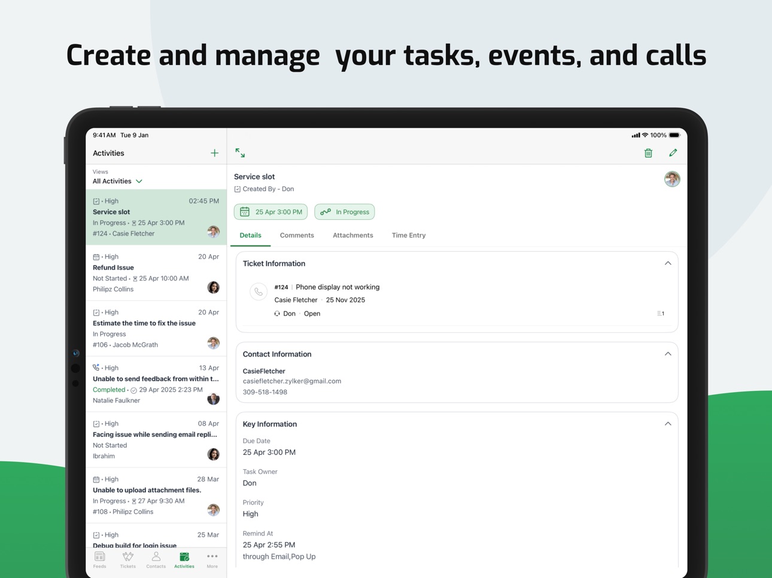Open All Activities views dropdown
Viewport: 772px width, 578px height.
coord(118,181)
